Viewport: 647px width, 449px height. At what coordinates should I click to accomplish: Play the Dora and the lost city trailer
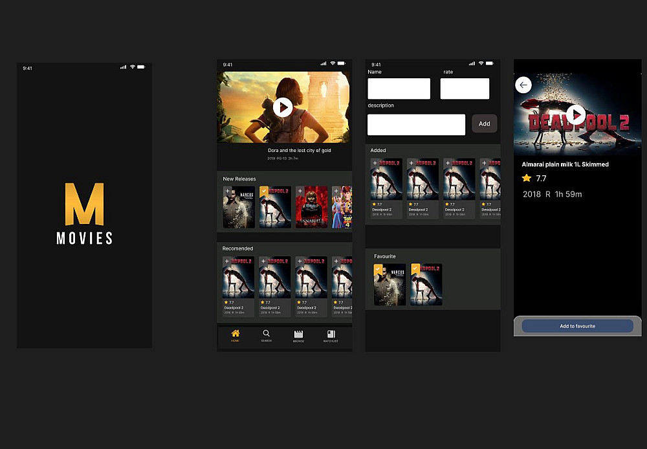pyautogui.click(x=283, y=107)
